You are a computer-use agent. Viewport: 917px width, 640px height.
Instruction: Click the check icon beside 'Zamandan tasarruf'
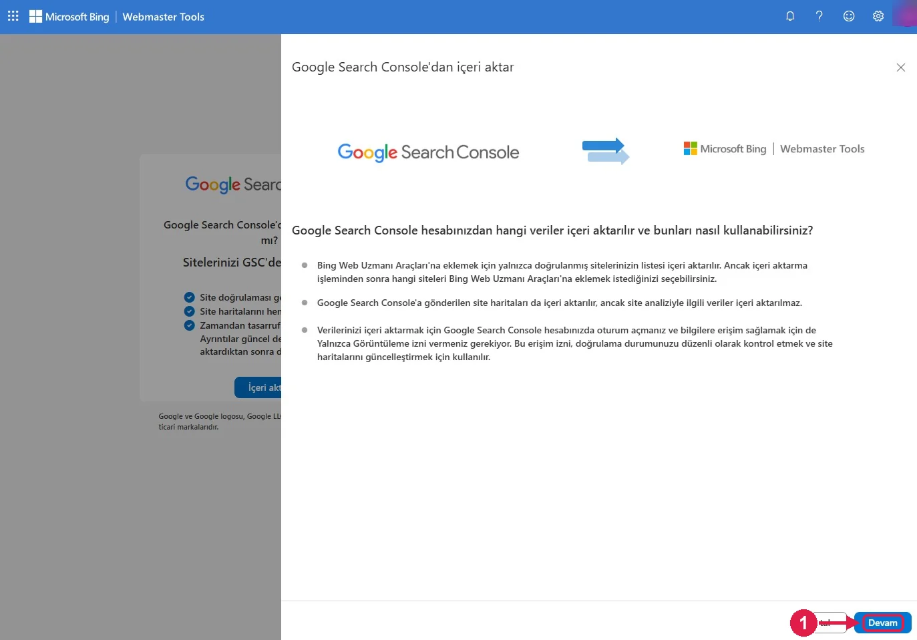pos(190,325)
